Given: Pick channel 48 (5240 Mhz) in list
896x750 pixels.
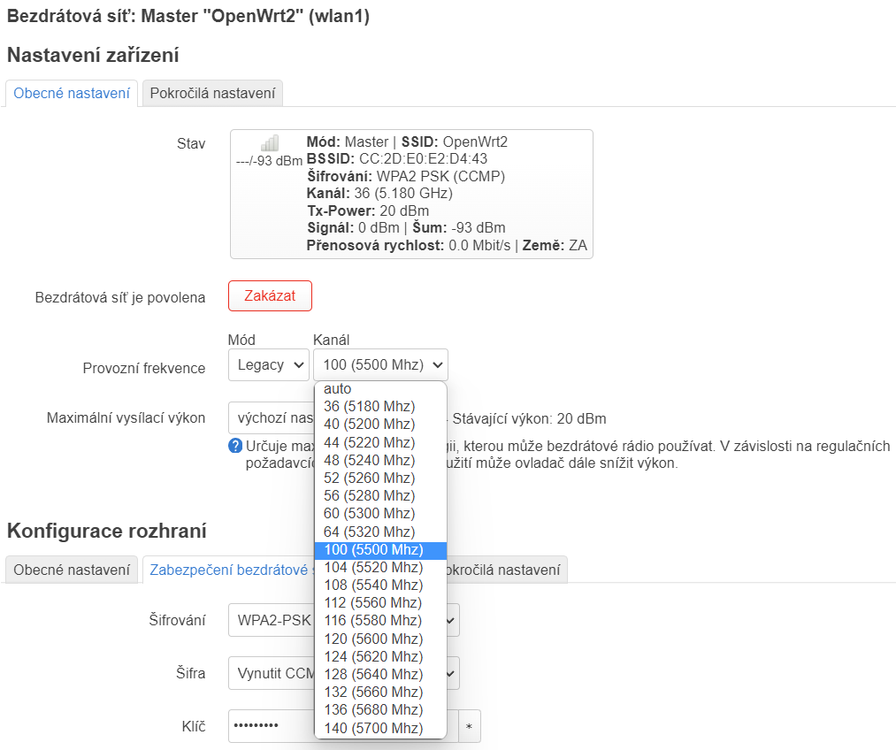Looking at the screenshot, I should pos(369,460).
